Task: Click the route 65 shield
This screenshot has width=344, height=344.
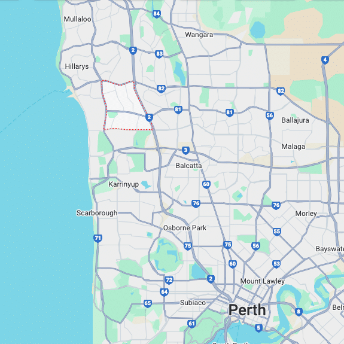Action: (x=148, y=303)
